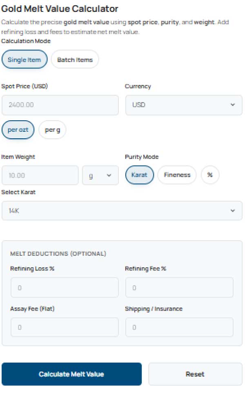Viewport: 245px width, 399px height.
Task: Choose the per ozt price unit
Action: tap(18, 130)
